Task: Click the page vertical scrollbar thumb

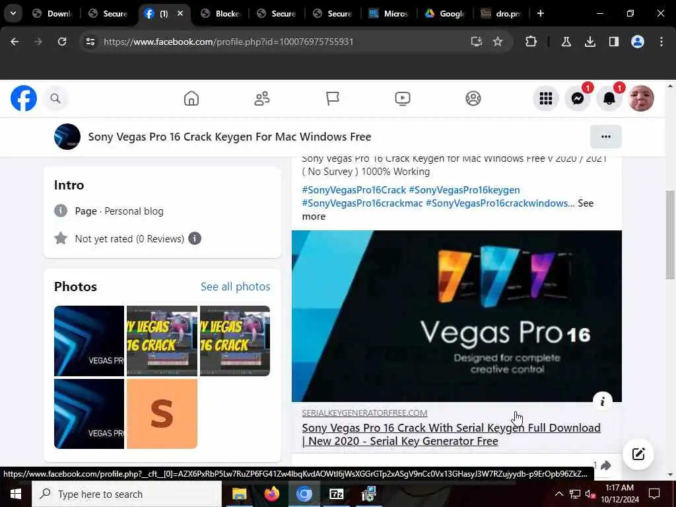Action: [x=669, y=235]
